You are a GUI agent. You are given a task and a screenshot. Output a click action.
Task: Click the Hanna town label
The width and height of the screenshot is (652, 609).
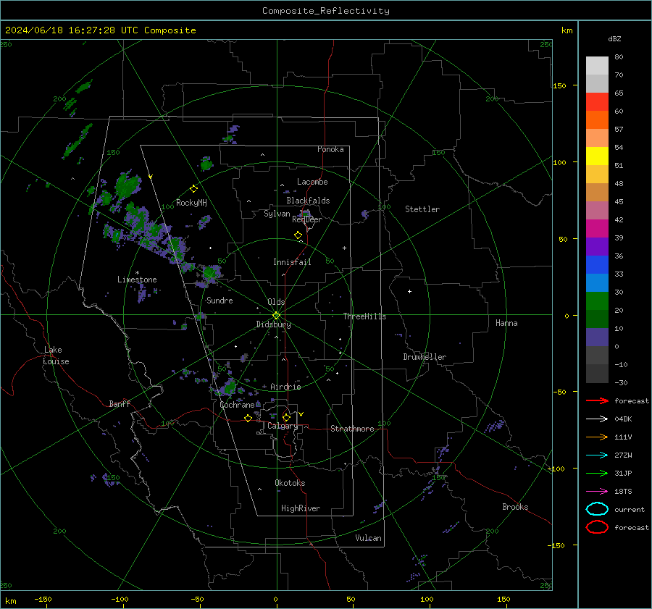[506, 323]
